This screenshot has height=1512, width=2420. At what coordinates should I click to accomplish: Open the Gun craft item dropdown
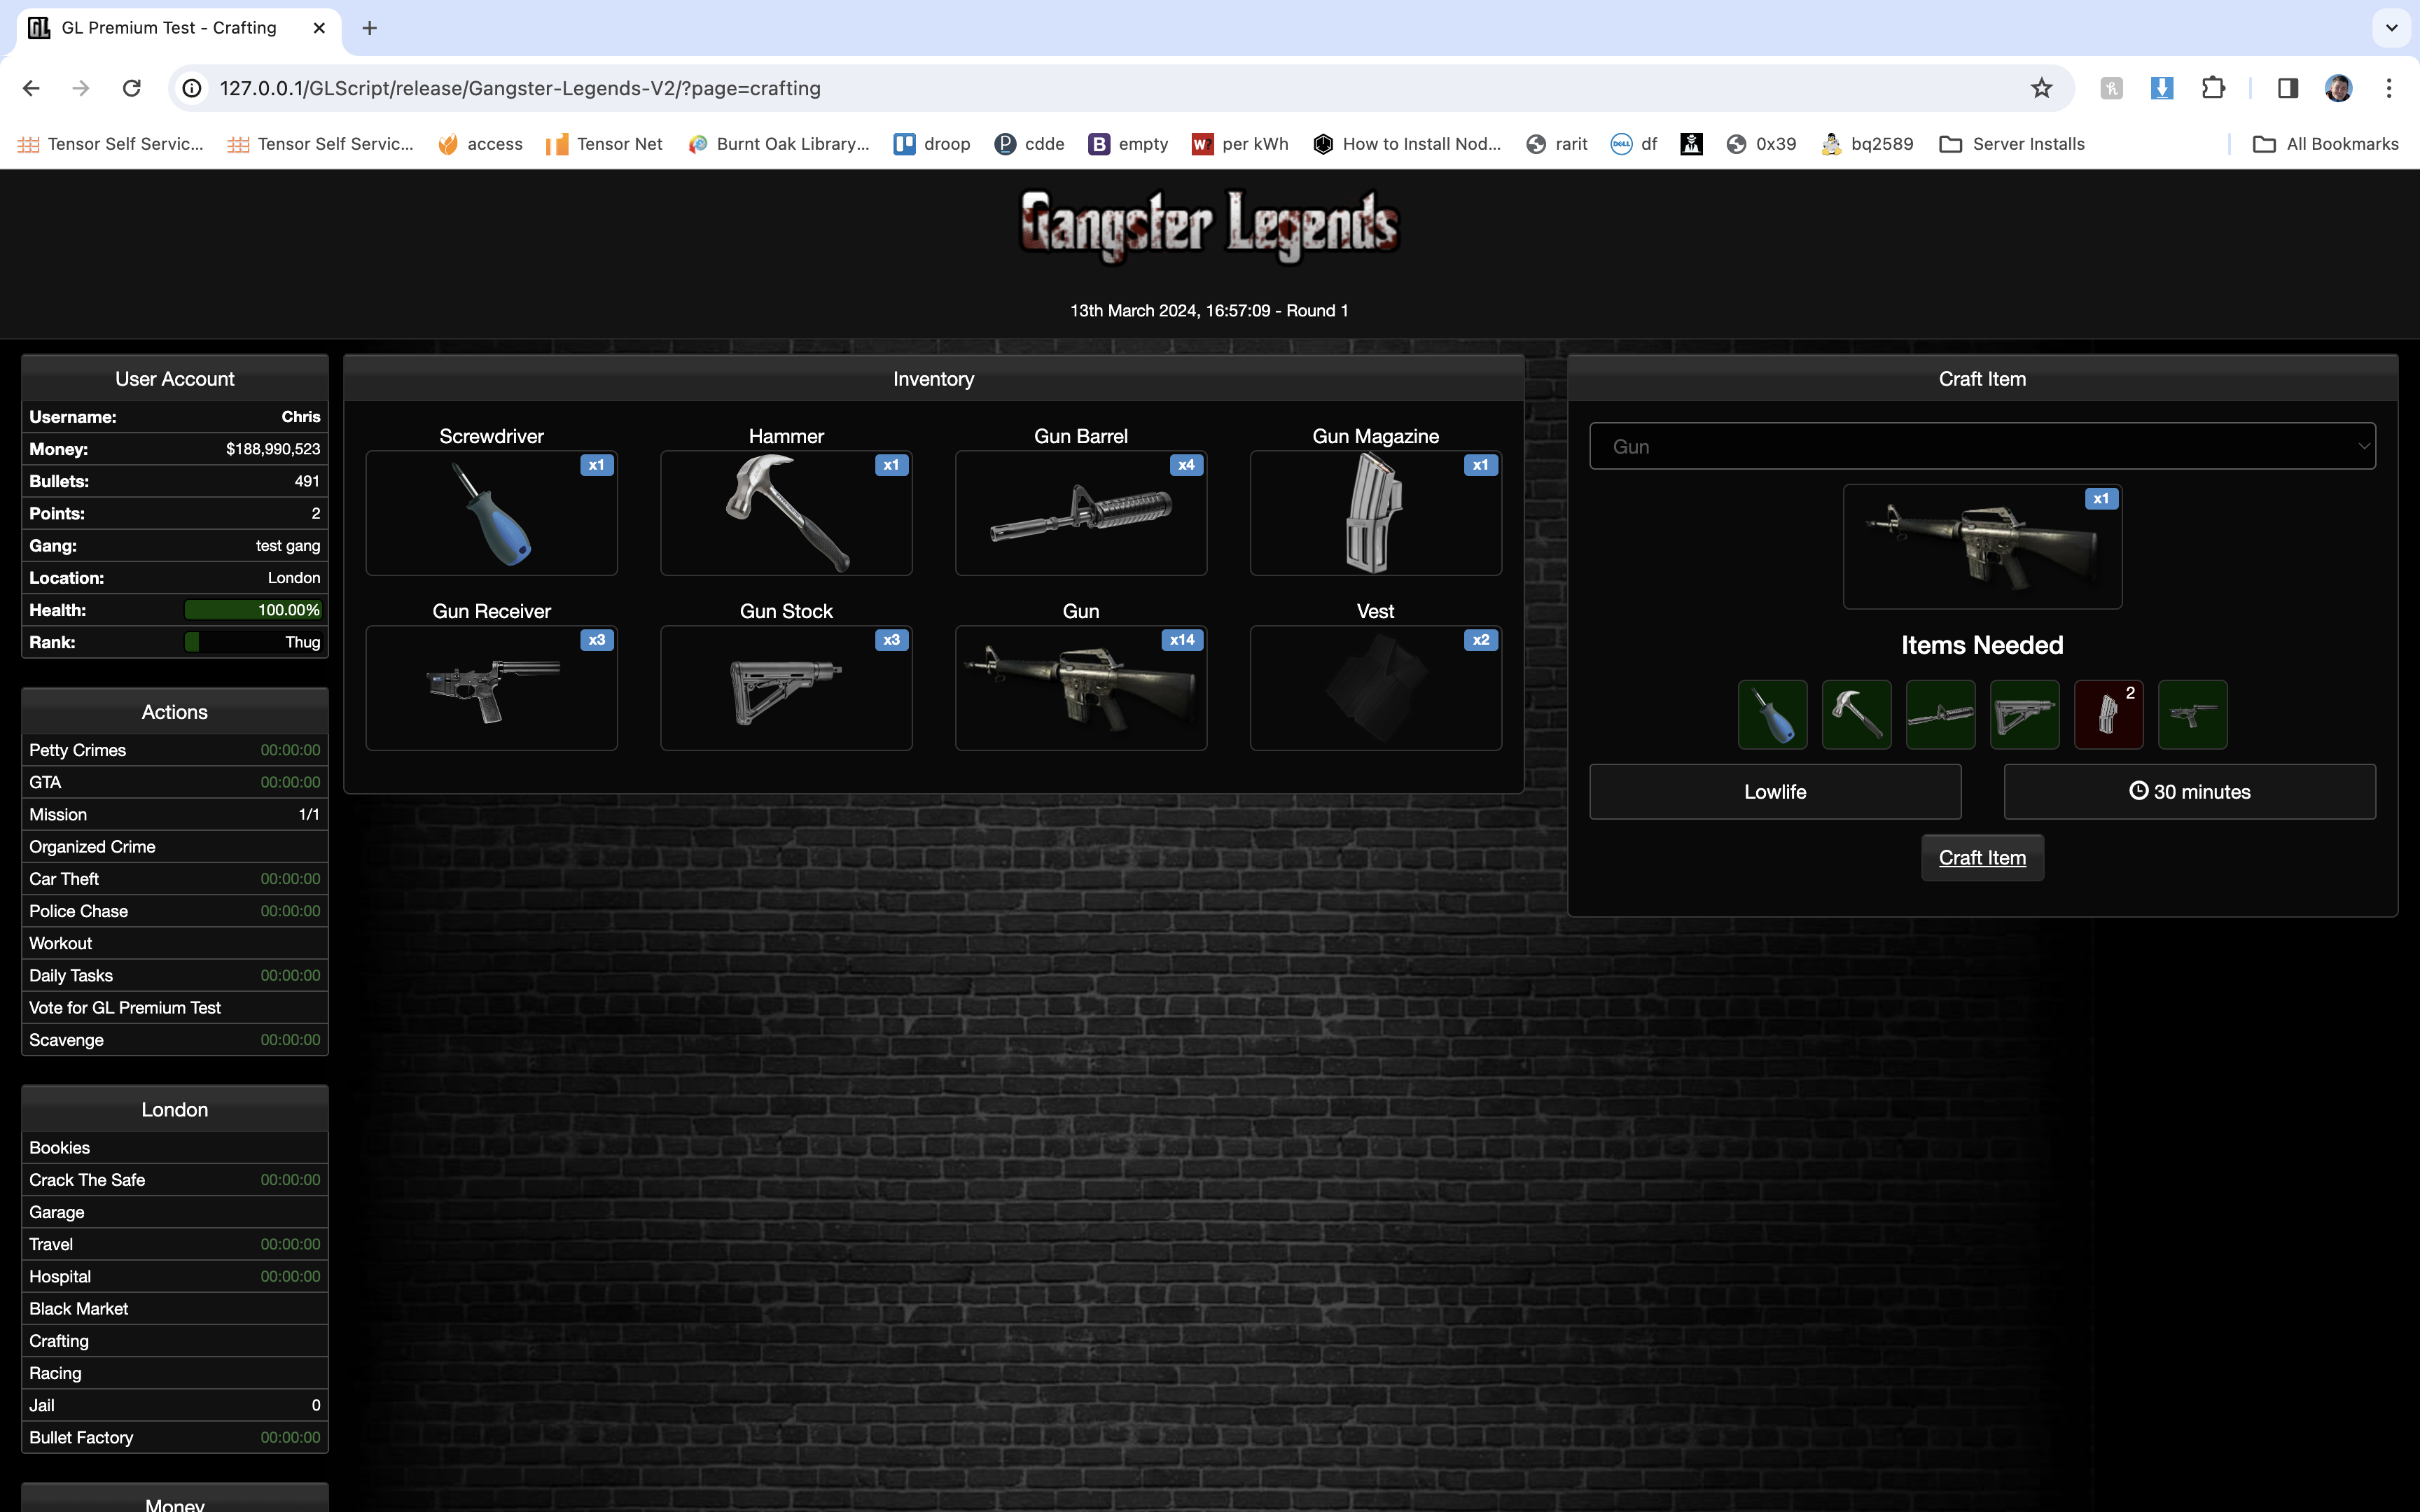[x=1982, y=446]
